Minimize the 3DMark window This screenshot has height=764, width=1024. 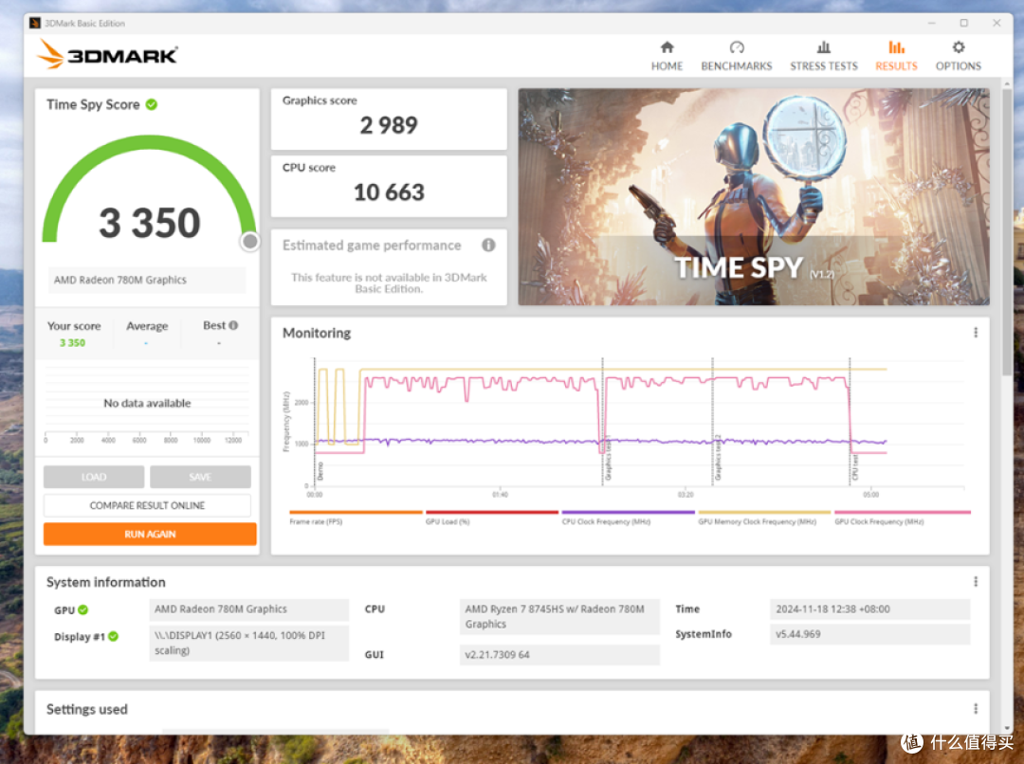coord(931,23)
